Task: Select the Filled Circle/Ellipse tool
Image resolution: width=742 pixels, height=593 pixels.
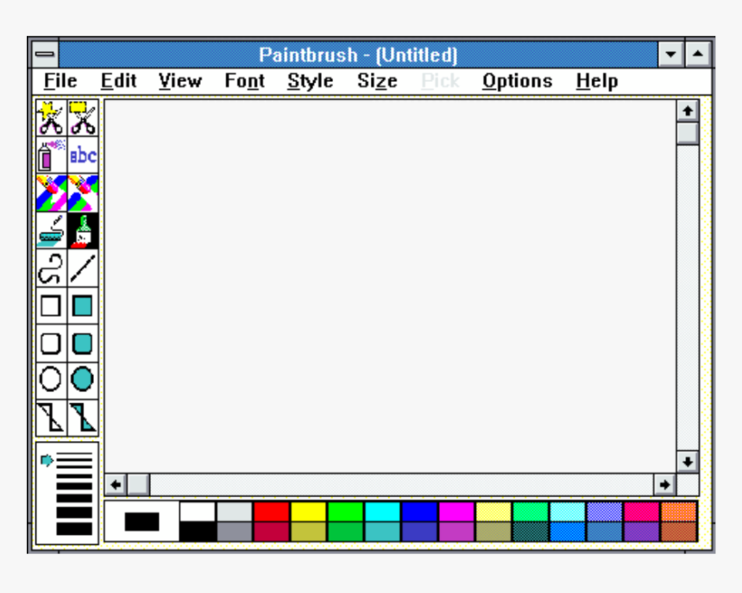Action: tap(84, 380)
